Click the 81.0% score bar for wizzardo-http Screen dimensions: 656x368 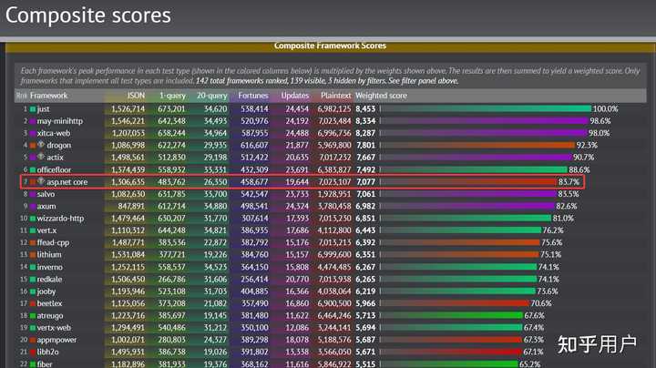click(x=466, y=219)
